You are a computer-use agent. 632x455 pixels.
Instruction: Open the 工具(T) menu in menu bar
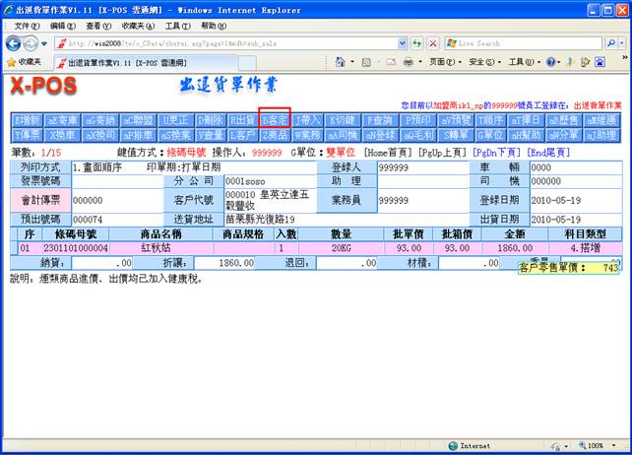click(178, 25)
